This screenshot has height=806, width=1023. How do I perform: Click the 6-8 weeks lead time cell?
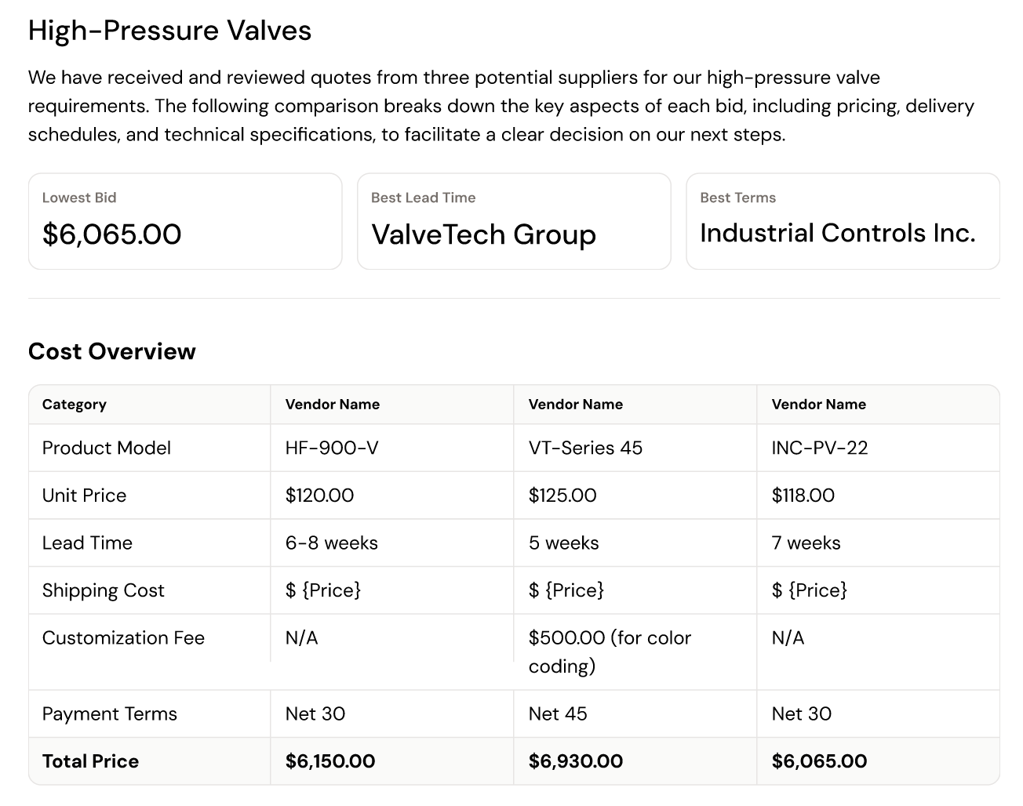pyautogui.click(x=332, y=543)
